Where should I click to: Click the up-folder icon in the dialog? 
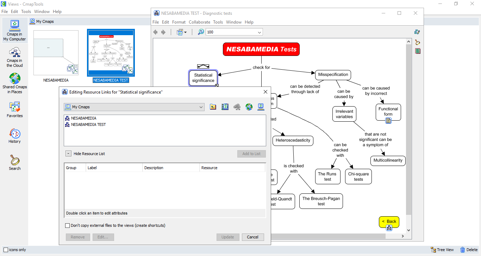(x=213, y=107)
